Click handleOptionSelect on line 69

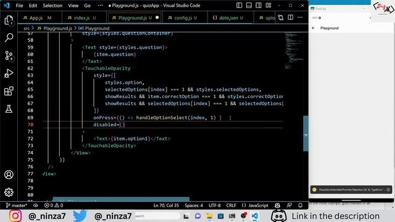(162, 118)
